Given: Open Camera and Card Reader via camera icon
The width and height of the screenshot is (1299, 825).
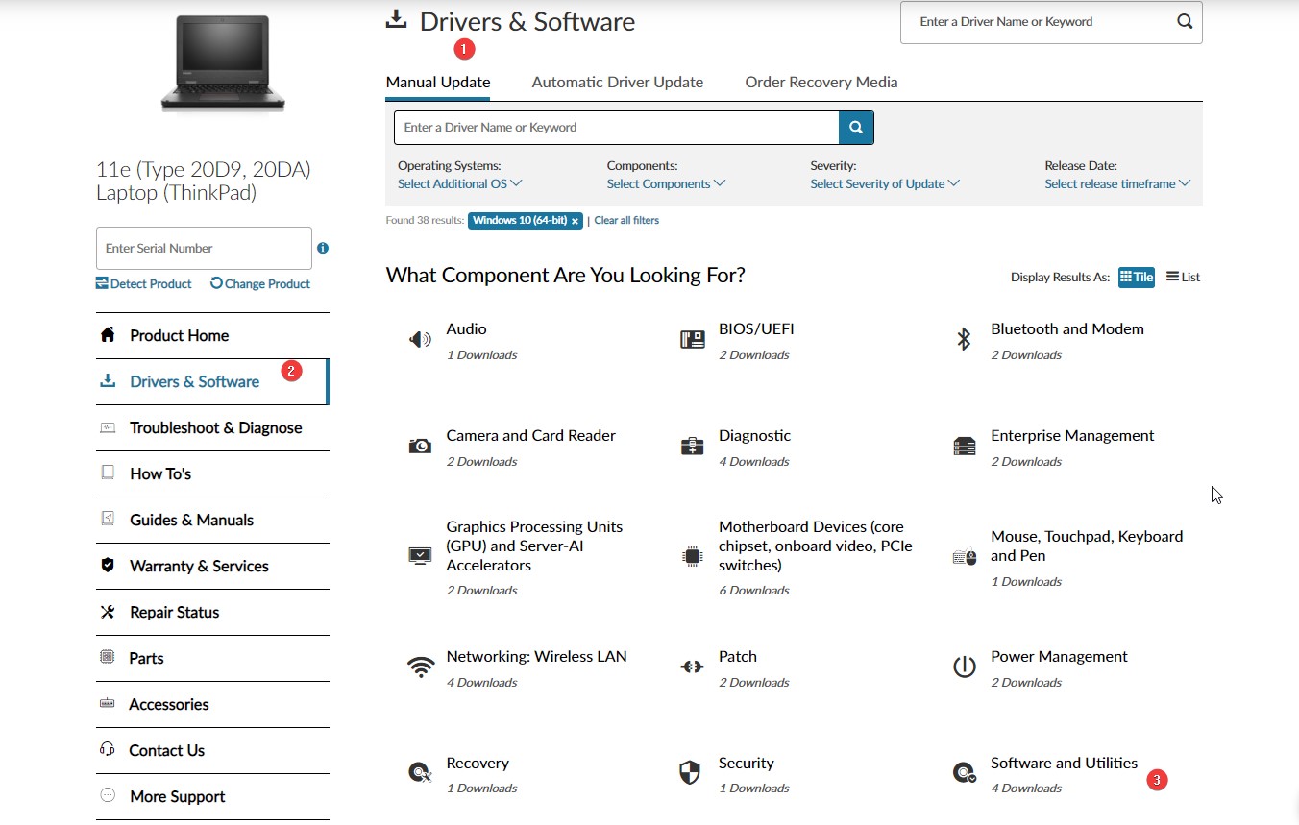Looking at the screenshot, I should click(420, 446).
